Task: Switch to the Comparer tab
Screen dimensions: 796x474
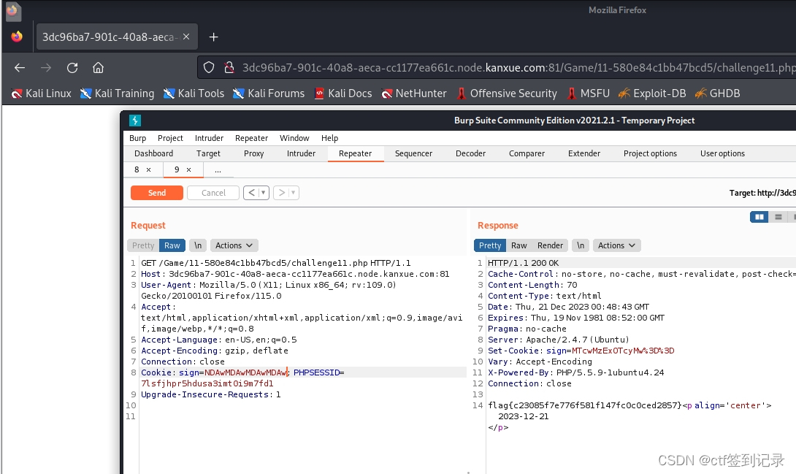Action: (527, 153)
